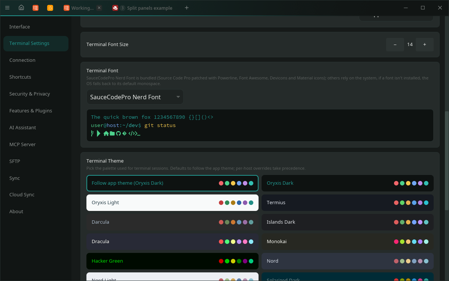Select the Hacker Green terminal theme
The image size is (449, 281).
tap(172, 261)
